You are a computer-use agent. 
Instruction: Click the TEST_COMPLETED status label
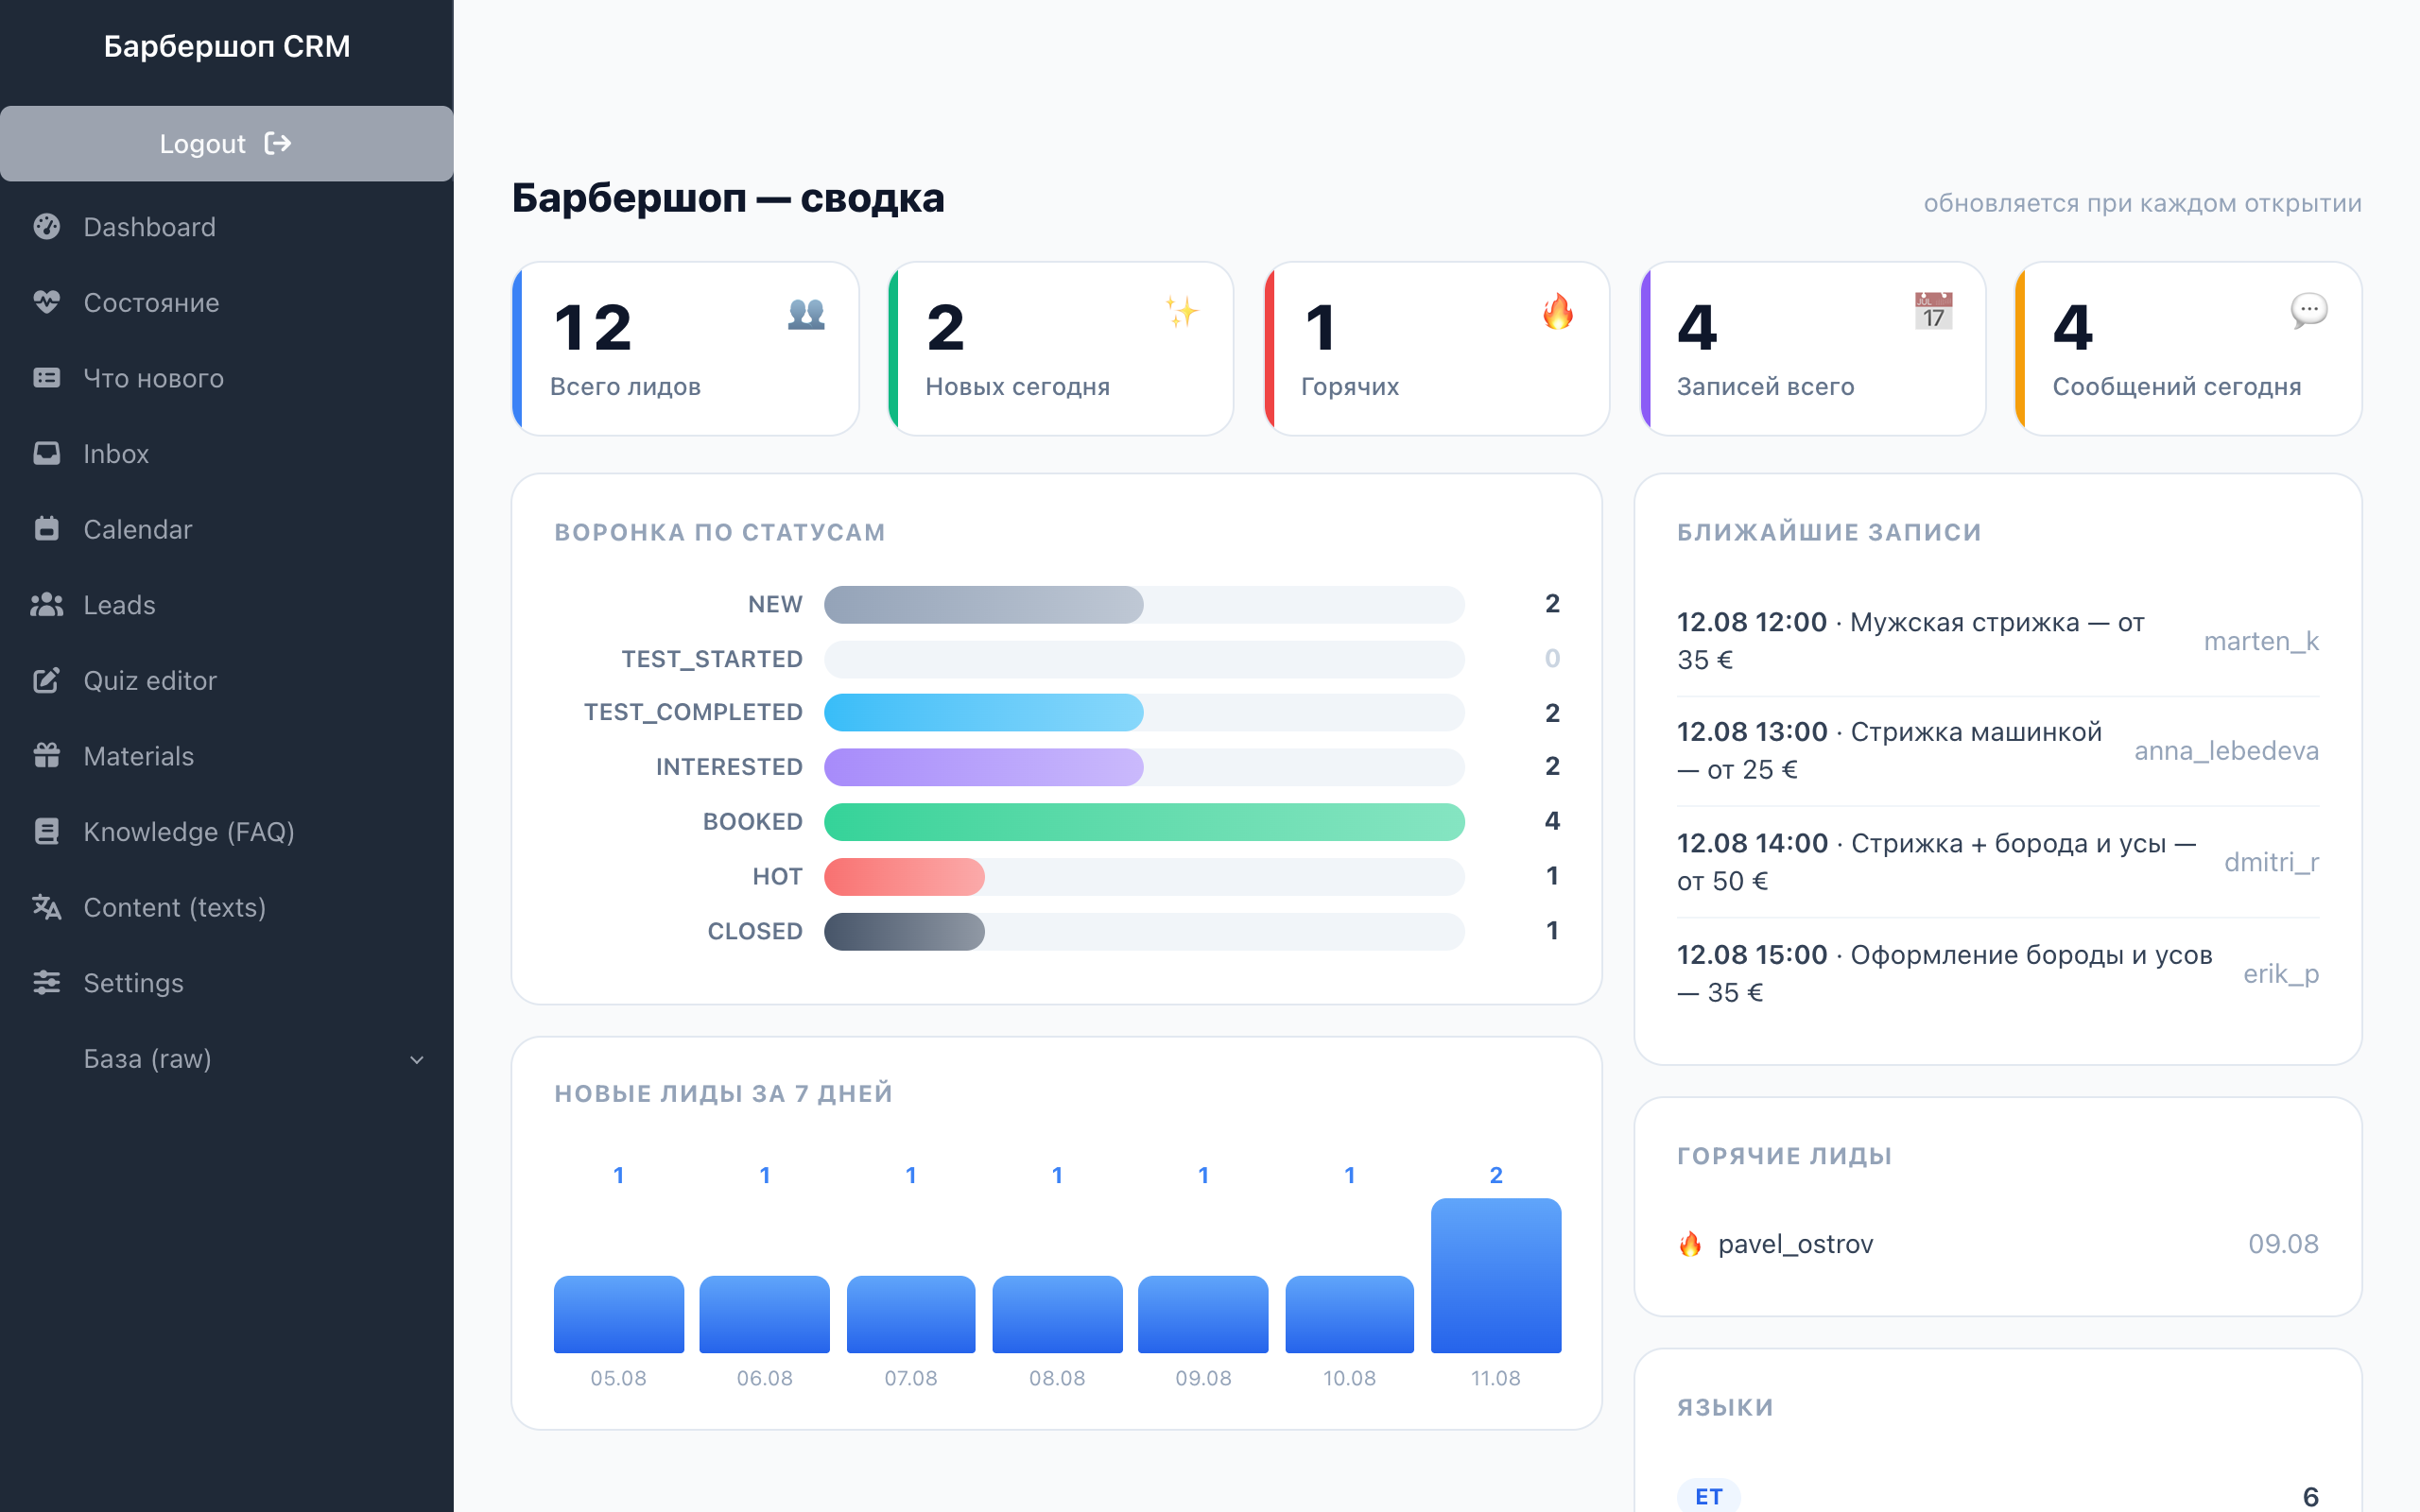tap(693, 712)
